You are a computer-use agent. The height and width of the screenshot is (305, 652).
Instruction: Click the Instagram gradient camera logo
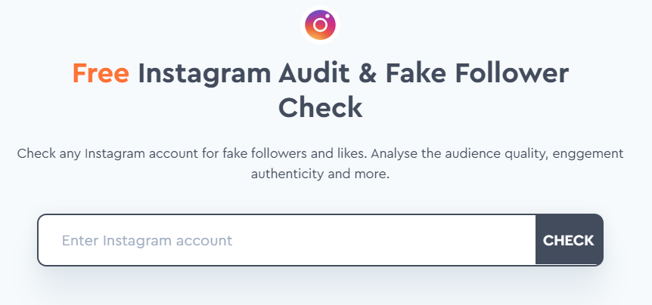[320, 25]
